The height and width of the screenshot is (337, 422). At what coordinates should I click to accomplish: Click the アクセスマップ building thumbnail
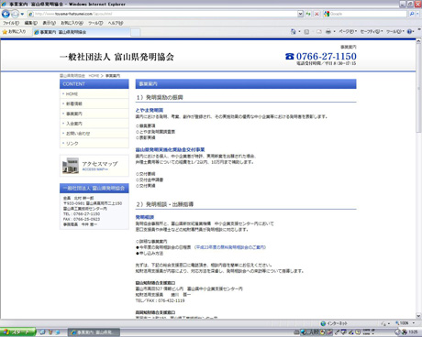point(71,166)
